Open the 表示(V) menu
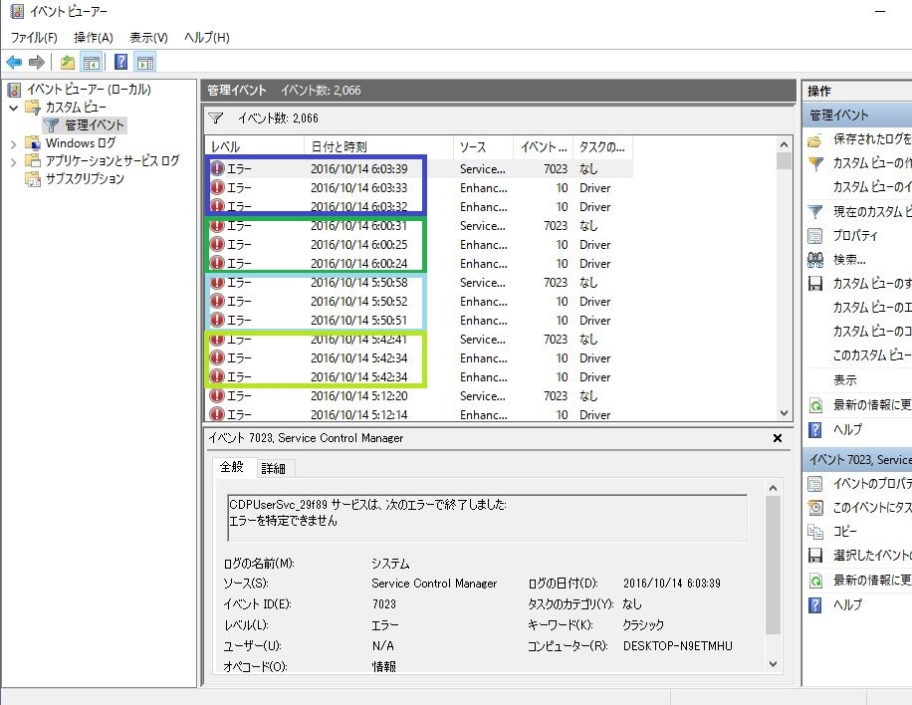This screenshot has width=912, height=705. 148,38
